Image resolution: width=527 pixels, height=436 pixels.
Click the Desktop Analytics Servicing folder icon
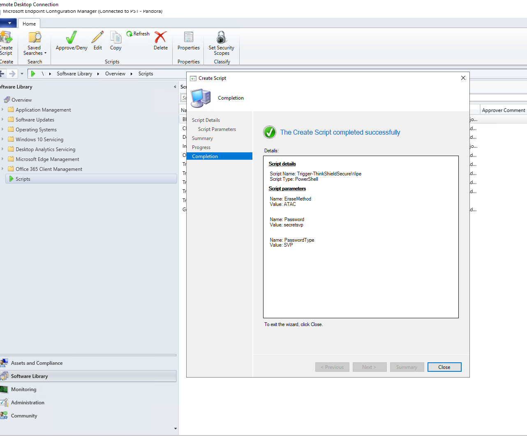pyautogui.click(x=11, y=149)
